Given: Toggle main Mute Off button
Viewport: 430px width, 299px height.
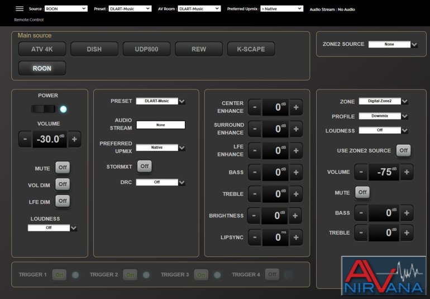Looking at the screenshot, I should click(x=63, y=168).
